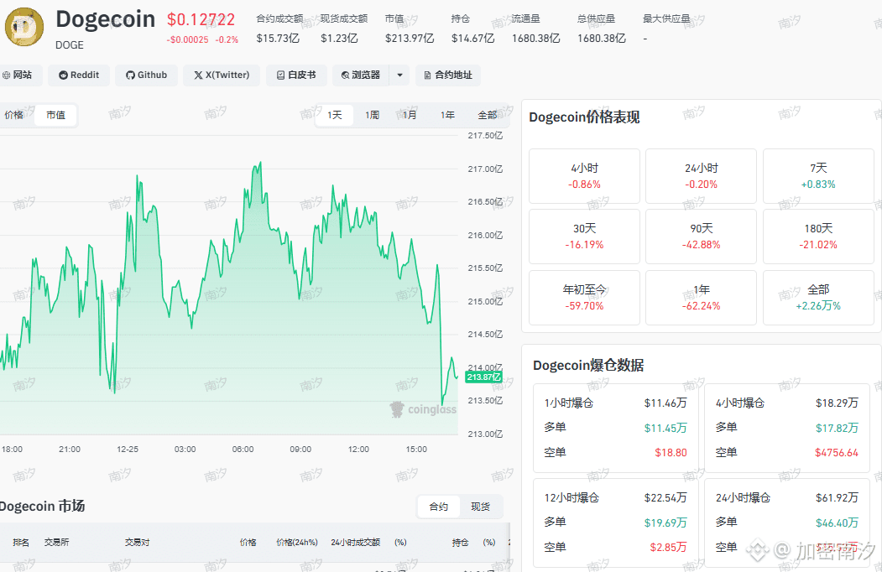Sort table by 价格(24h%) column header
This screenshot has height=572, width=882.
point(297,542)
